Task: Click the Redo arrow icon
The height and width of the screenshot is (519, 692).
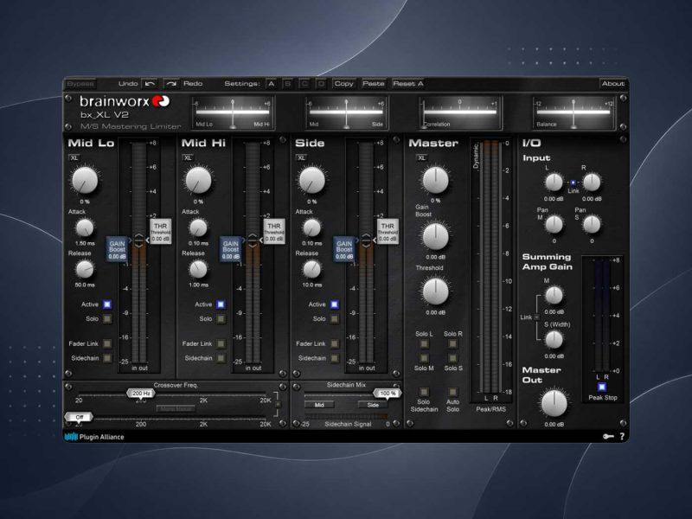Action: coord(170,83)
